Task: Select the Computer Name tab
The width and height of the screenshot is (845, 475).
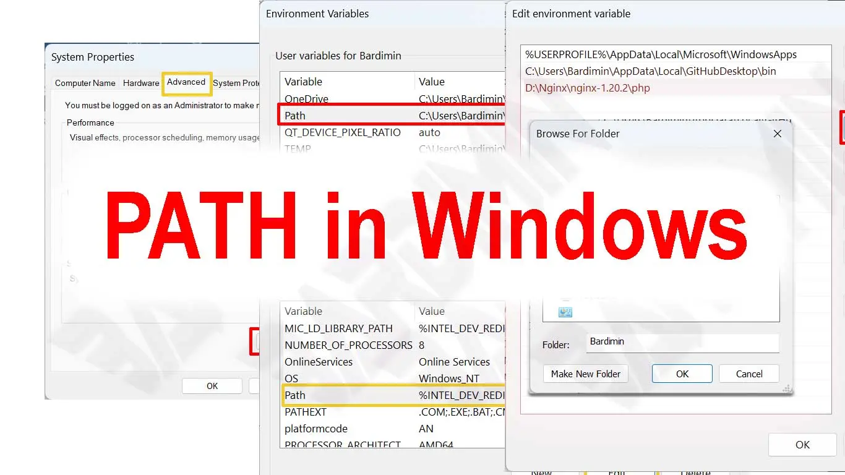Action: pos(85,83)
